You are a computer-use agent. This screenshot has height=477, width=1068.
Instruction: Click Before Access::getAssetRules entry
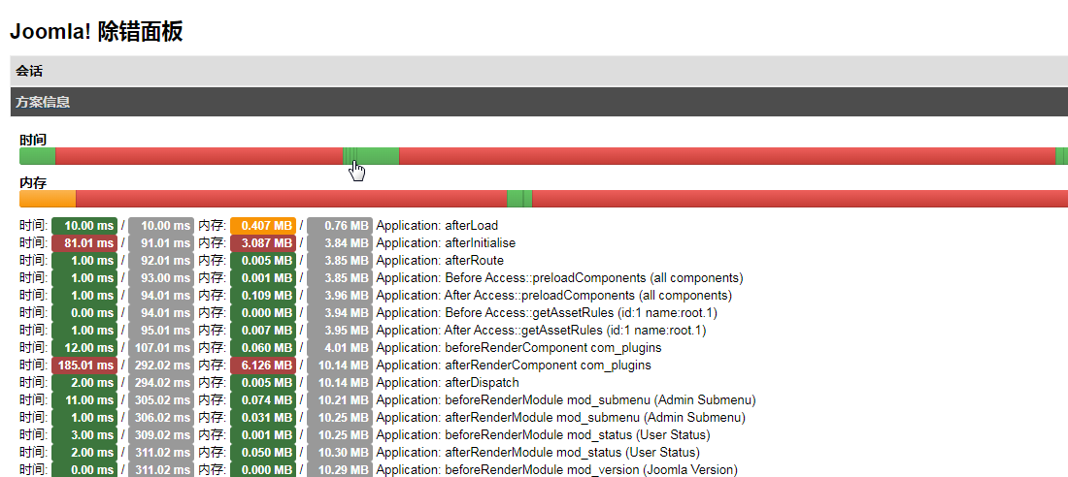click(547, 313)
